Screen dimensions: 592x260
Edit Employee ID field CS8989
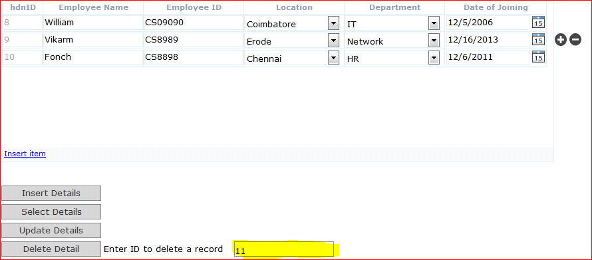tap(194, 40)
